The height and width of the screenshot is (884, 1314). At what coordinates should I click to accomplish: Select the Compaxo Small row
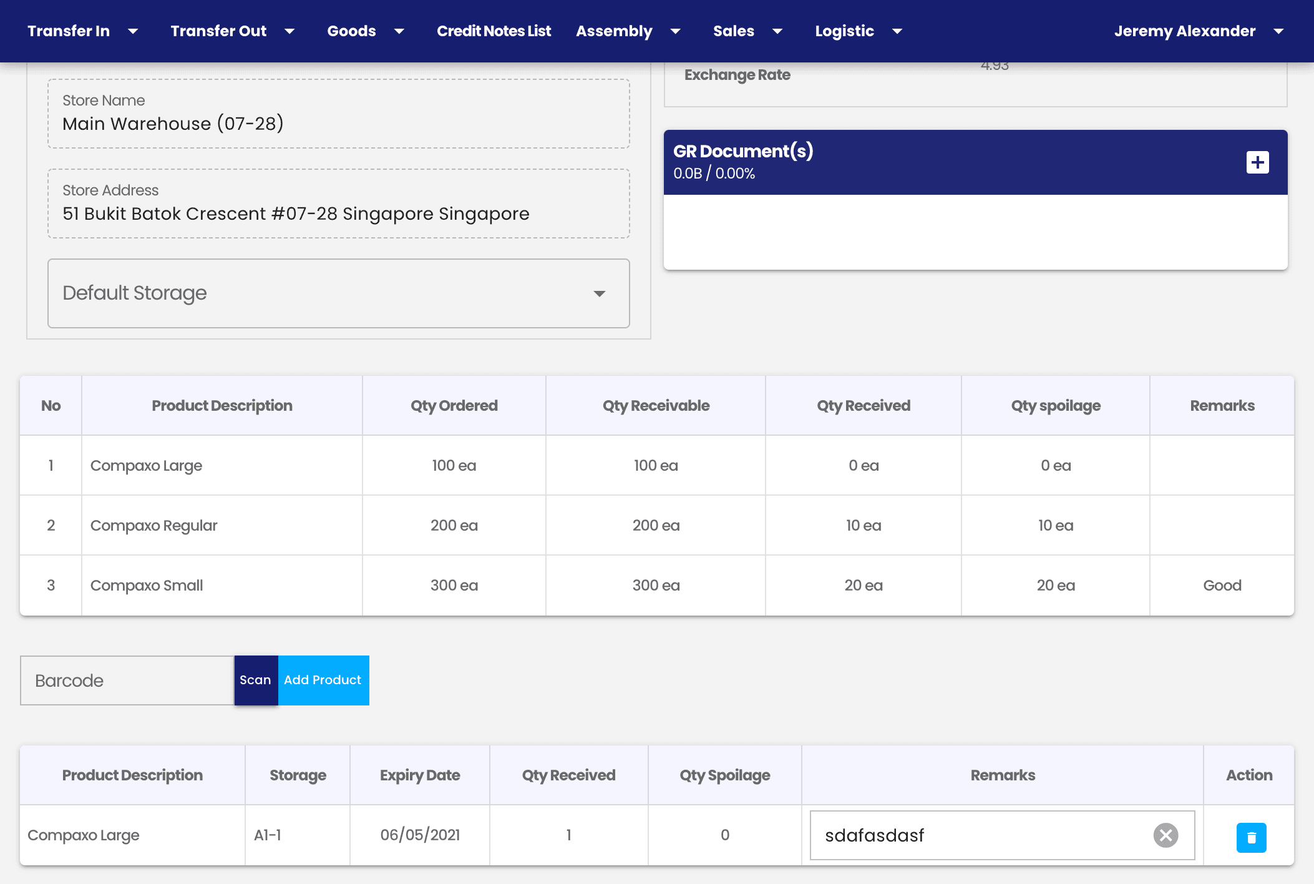[656, 586]
